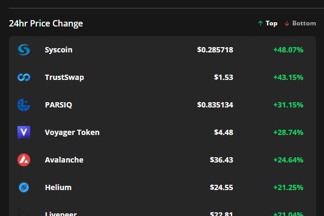
Task: Switch to the Bottom losers tab
Action: coord(300,23)
